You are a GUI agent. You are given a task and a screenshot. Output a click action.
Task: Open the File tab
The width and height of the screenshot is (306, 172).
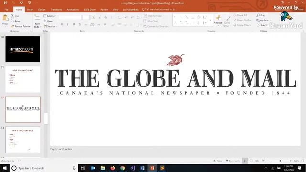[x=6, y=10]
